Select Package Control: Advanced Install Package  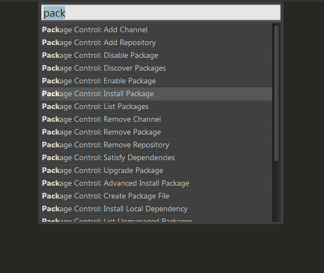pyautogui.click(x=156, y=183)
